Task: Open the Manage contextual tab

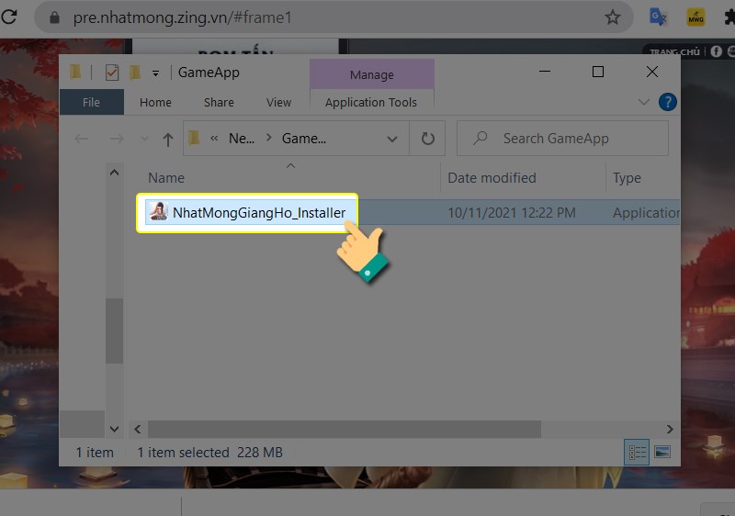Action: tap(372, 74)
